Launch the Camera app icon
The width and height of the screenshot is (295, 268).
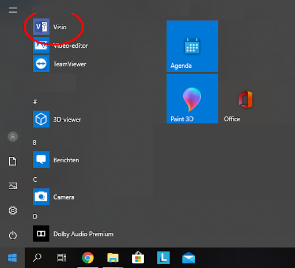tap(41, 197)
